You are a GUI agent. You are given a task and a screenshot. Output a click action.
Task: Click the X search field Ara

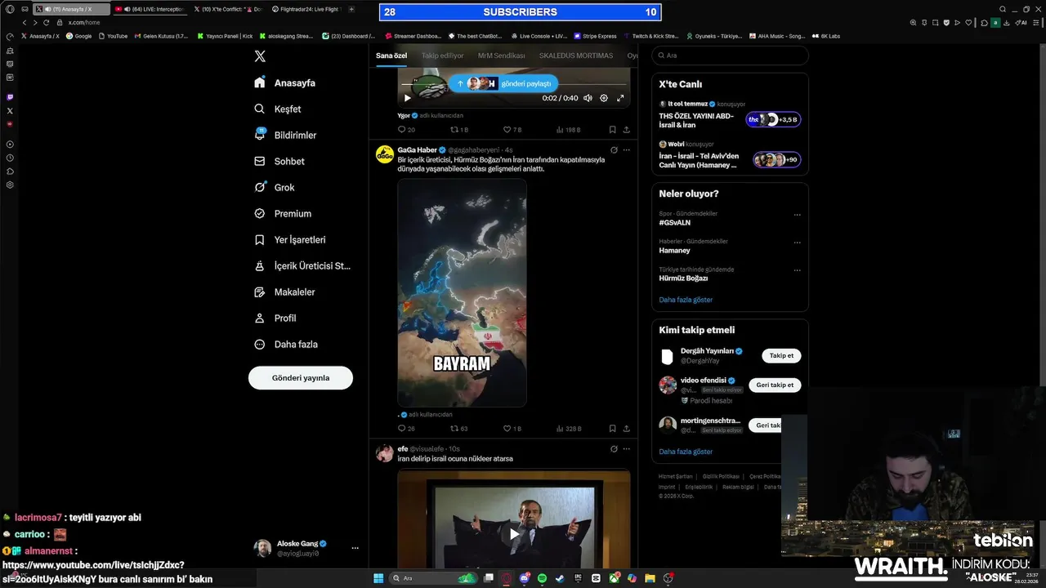point(730,56)
